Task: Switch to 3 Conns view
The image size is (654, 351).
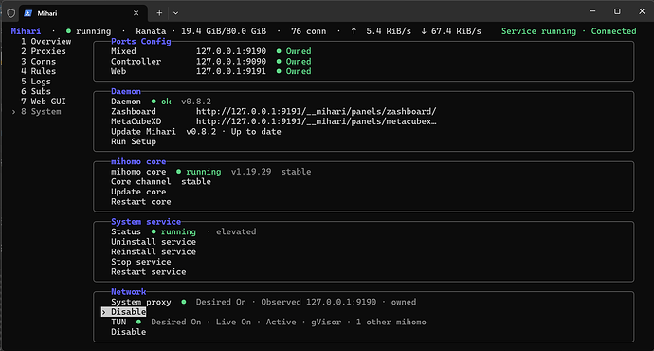Action: (x=38, y=62)
